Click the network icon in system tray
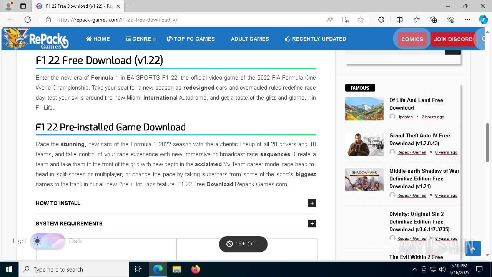This screenshot has width=492, height=277. point(433,269)
